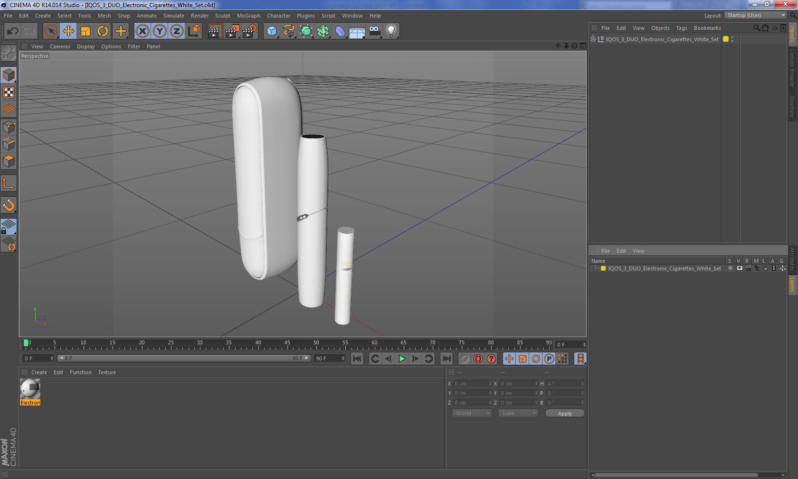Toggle X axis lock

pyautogui.click(x=142, y=31)
